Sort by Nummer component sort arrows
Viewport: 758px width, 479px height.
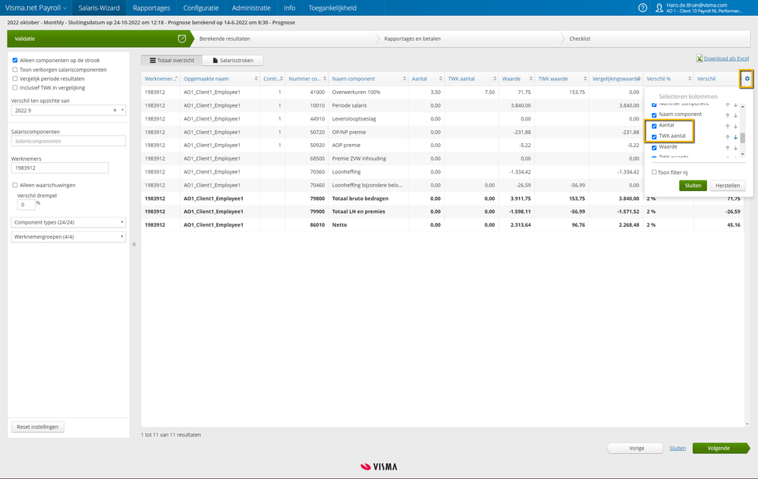coord(325,79)
